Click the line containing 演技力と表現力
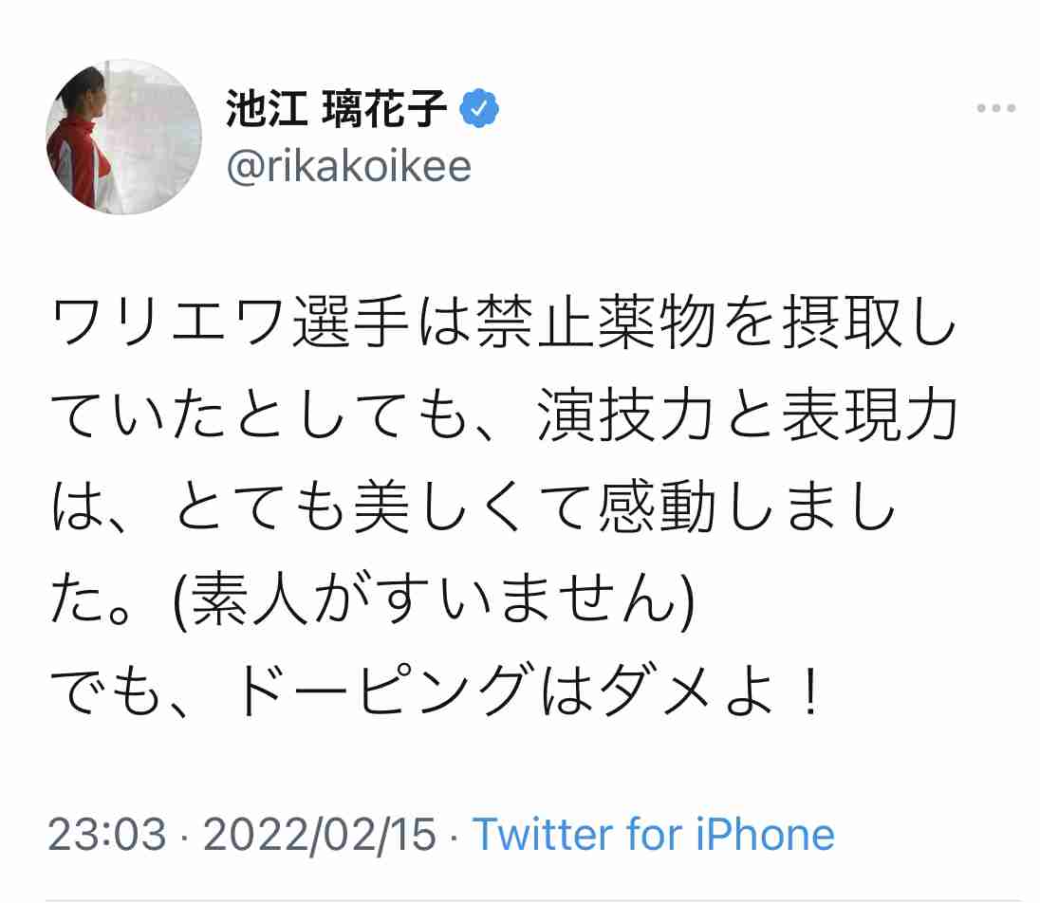The width and height of the screenshot is (1040, 903). [504, 415]
